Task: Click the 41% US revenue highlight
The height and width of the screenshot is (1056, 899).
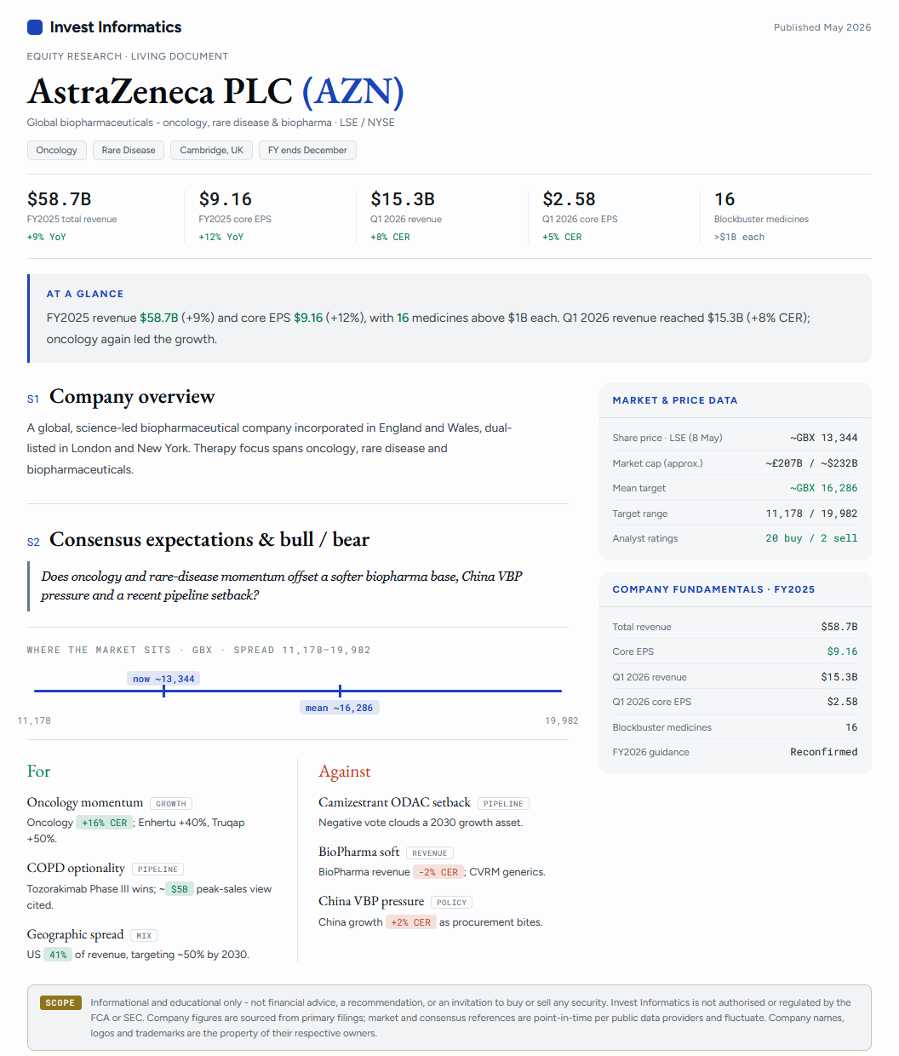Action: click(x=57, y=955)
